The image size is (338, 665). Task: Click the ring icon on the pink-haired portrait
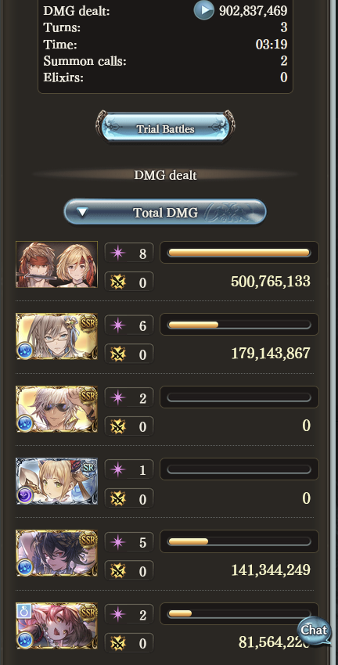click(23, 611)
